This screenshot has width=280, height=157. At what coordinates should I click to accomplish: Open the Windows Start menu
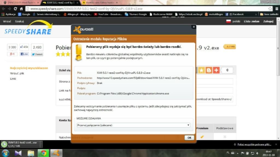pos(5,153)
